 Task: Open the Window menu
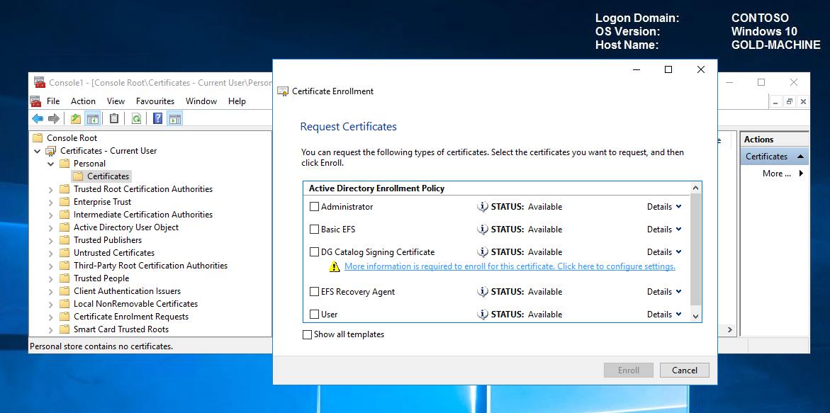click(201, 101)
